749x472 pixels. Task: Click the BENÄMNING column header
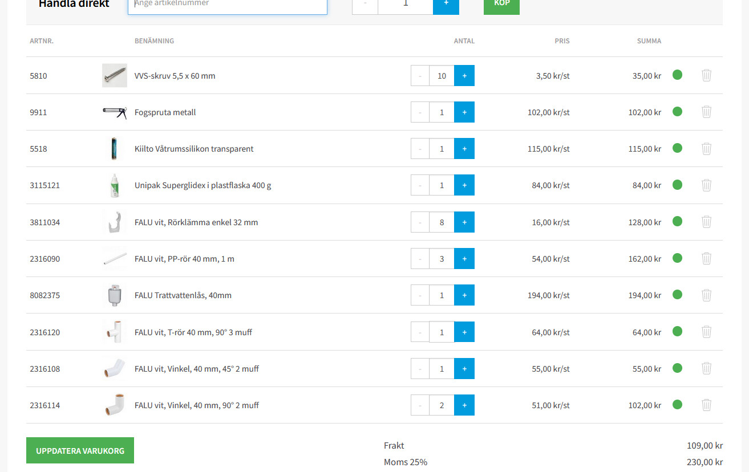(154, 41)
